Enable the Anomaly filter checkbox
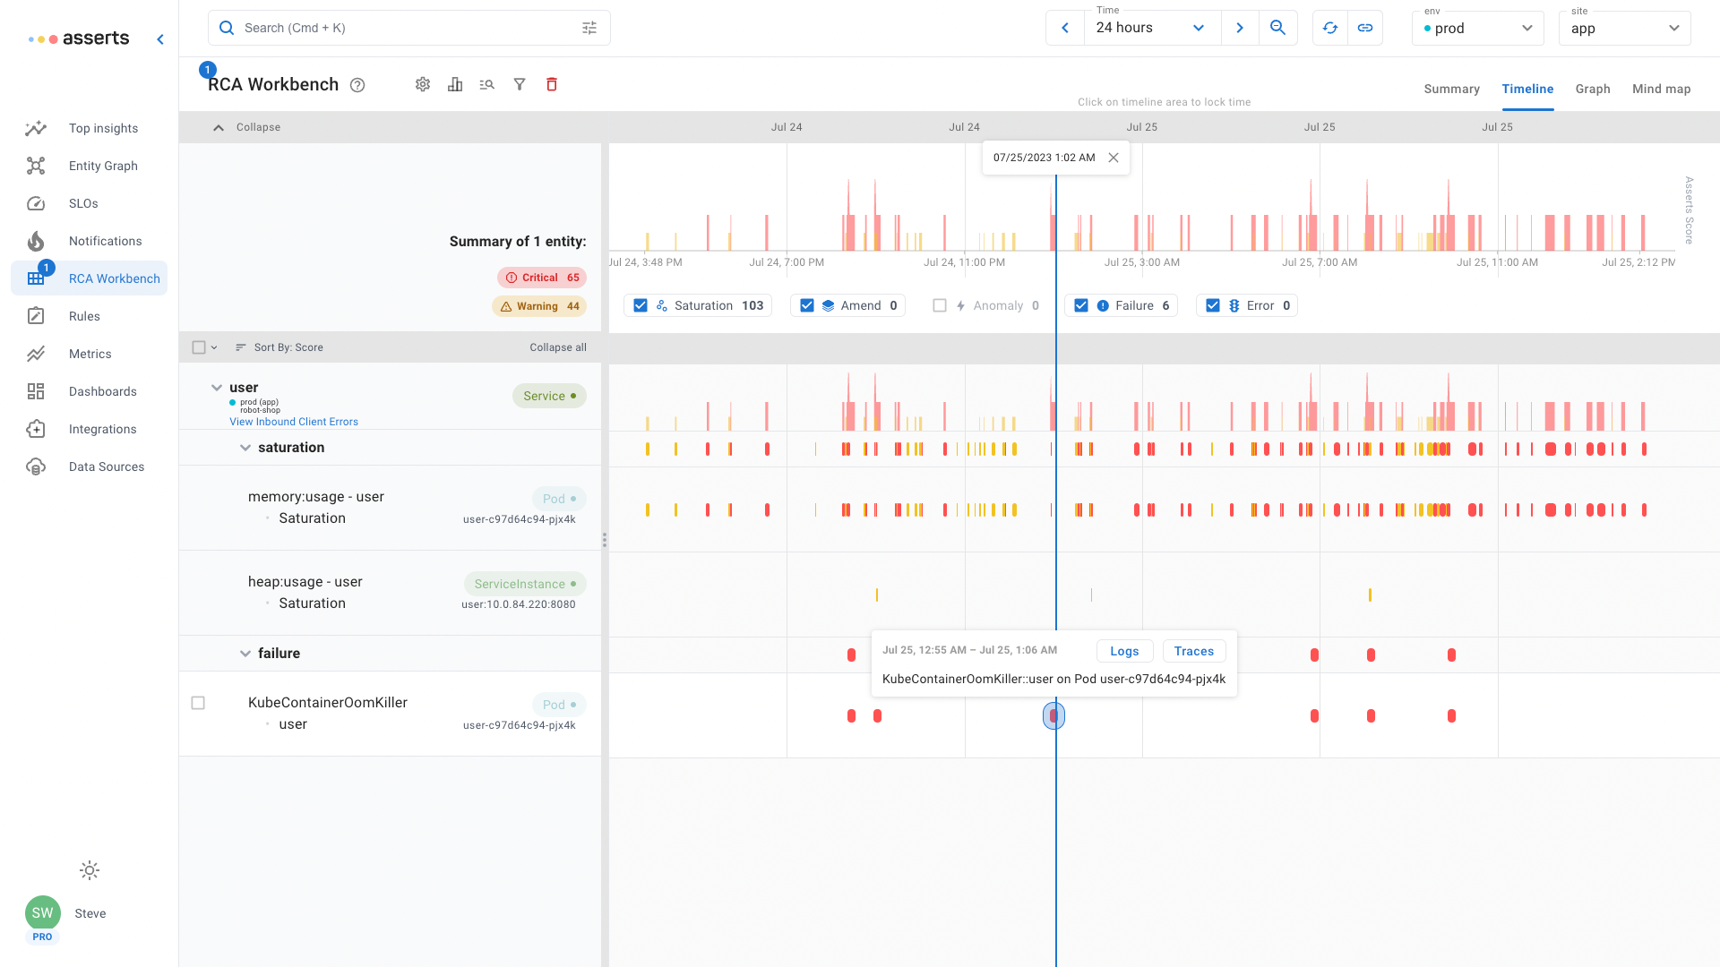1720x967 pixels. (940, 305)
